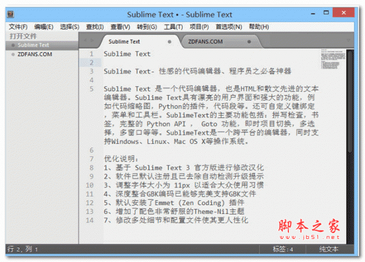The image size is (365, 262).
Task: Open the tab list dropdown arrow
Action: click(348, 41)
